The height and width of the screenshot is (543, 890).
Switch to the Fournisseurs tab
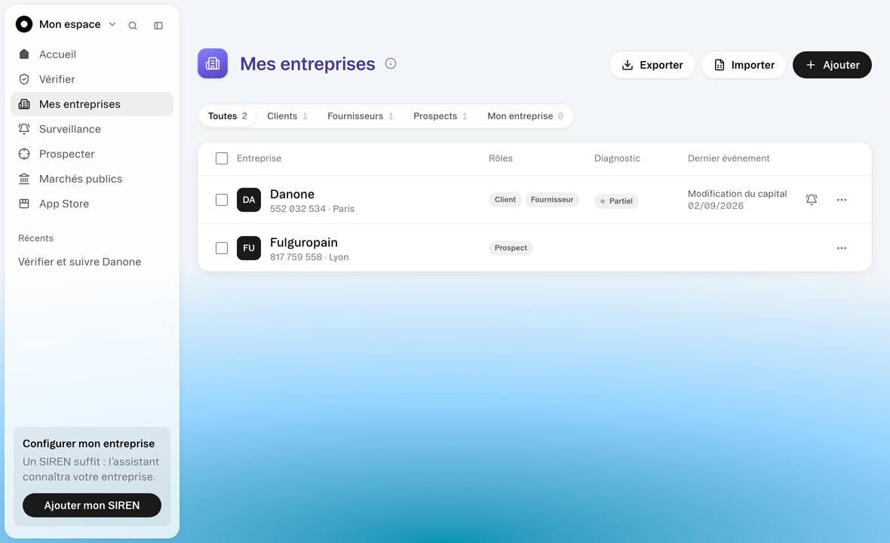click(x=361, y=116)
